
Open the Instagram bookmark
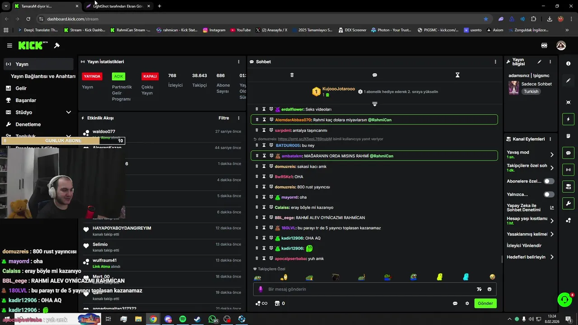(x=214, y=30)
